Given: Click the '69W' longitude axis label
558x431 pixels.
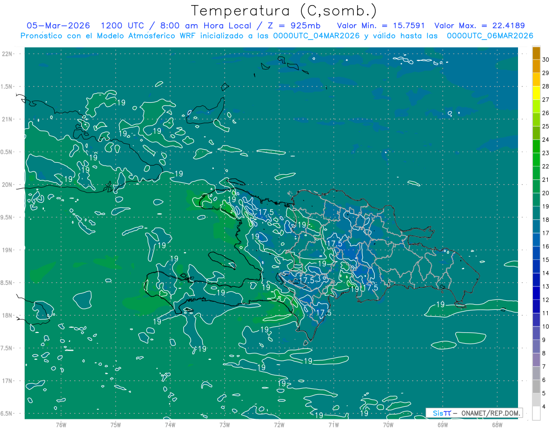Looking at the screenshot, I should pos(443,424).
